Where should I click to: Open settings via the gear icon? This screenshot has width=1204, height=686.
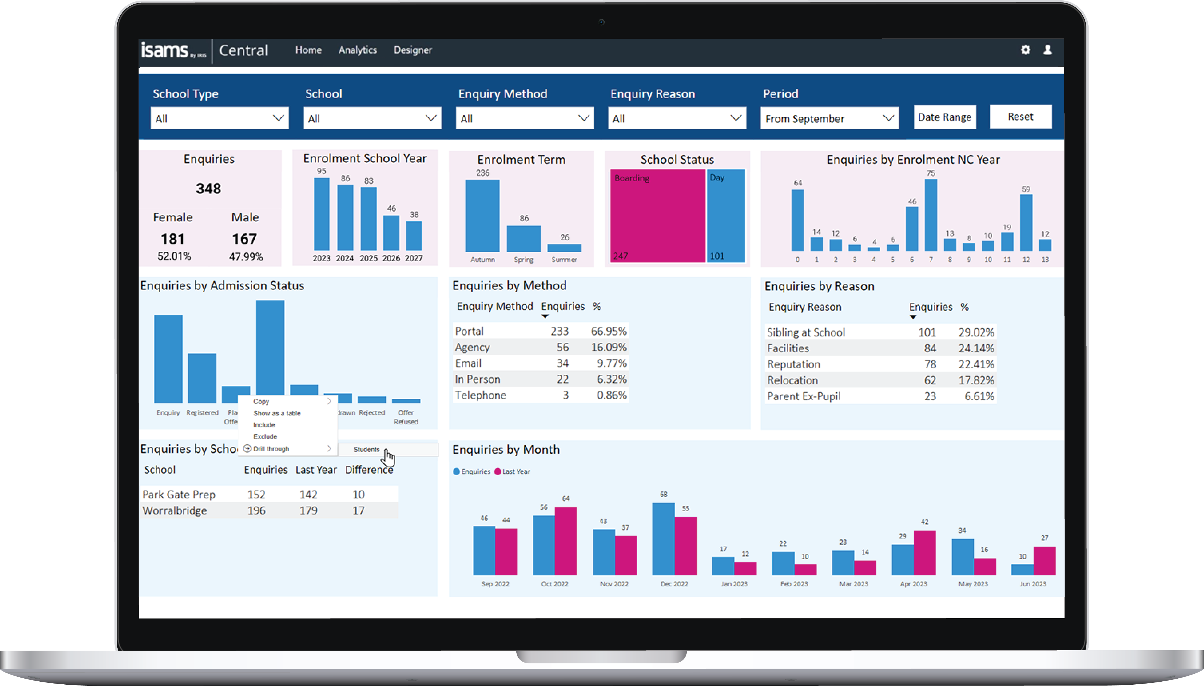tap(1025, 50)
